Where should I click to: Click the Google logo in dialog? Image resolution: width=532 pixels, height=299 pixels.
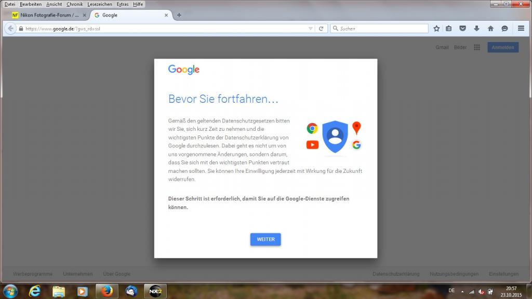click(x=184, y=70)
